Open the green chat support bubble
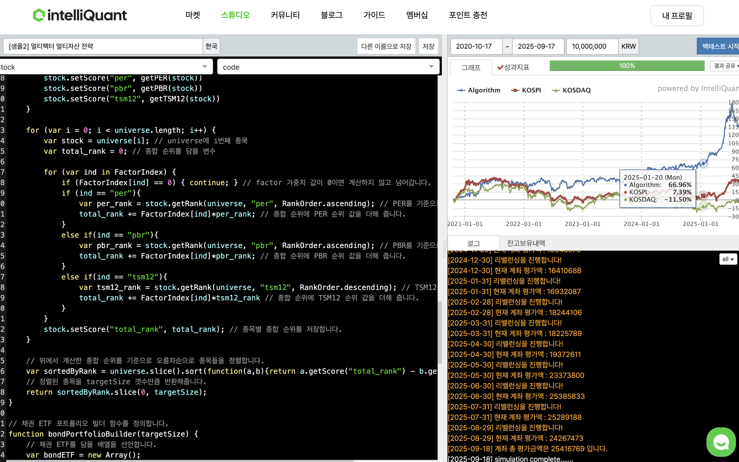The height and width of the screenshot is (462, 739). [721, 442]
